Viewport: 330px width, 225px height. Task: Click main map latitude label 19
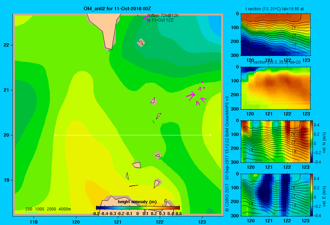(7, 180)
